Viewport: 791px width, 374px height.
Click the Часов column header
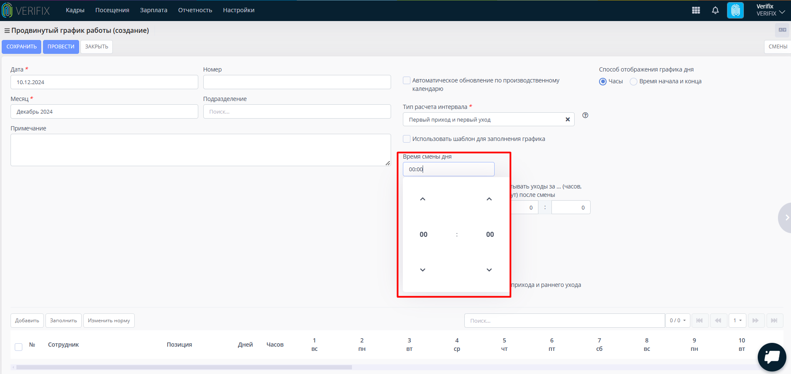point(275,345)
